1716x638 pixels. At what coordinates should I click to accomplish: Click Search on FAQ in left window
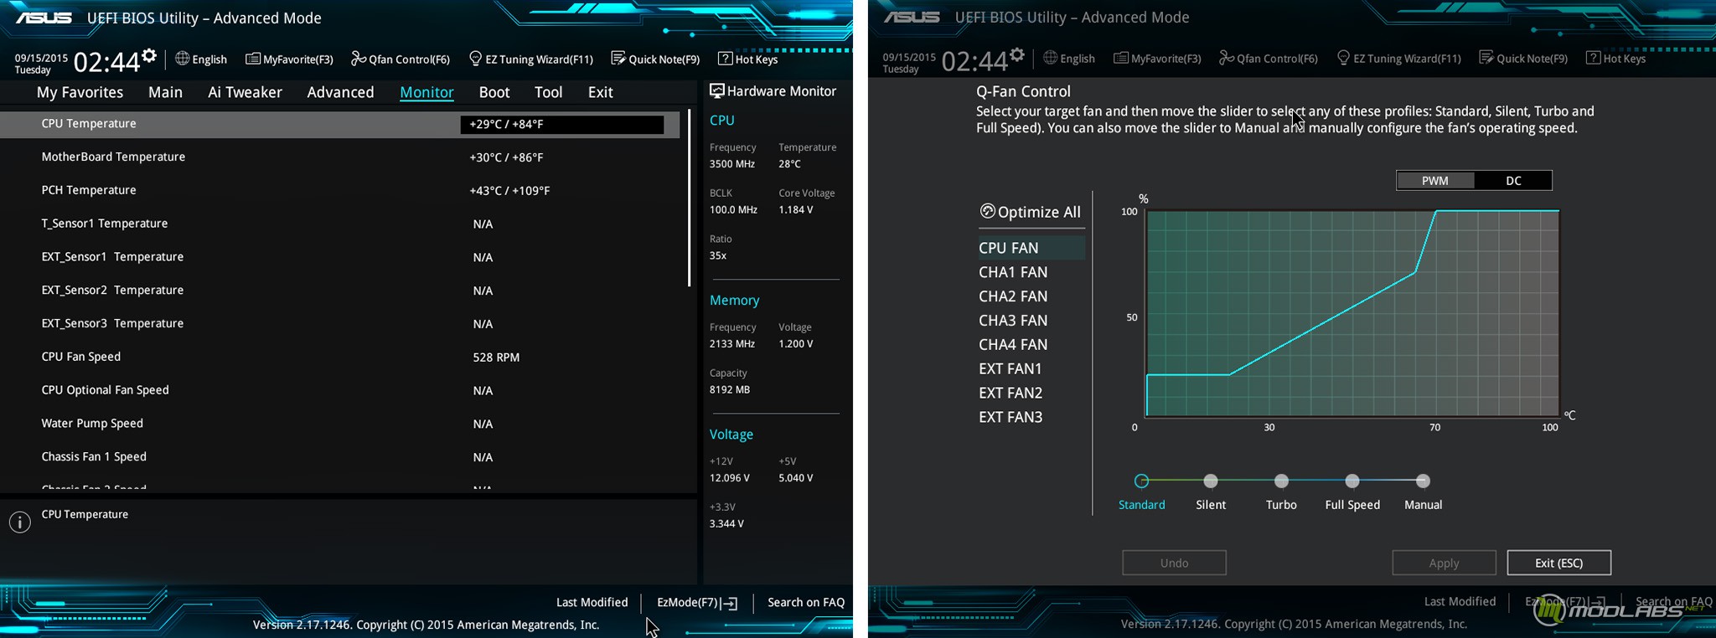click(x=806, y=602)
